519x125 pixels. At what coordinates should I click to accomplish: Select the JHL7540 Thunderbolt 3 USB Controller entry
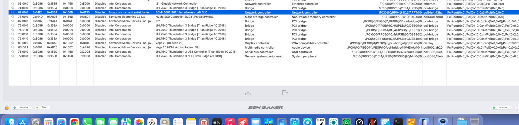point(196,52)
